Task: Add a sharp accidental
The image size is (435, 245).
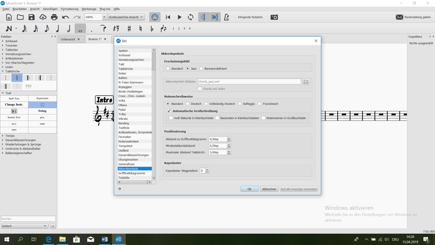Action: coord(129,29)
